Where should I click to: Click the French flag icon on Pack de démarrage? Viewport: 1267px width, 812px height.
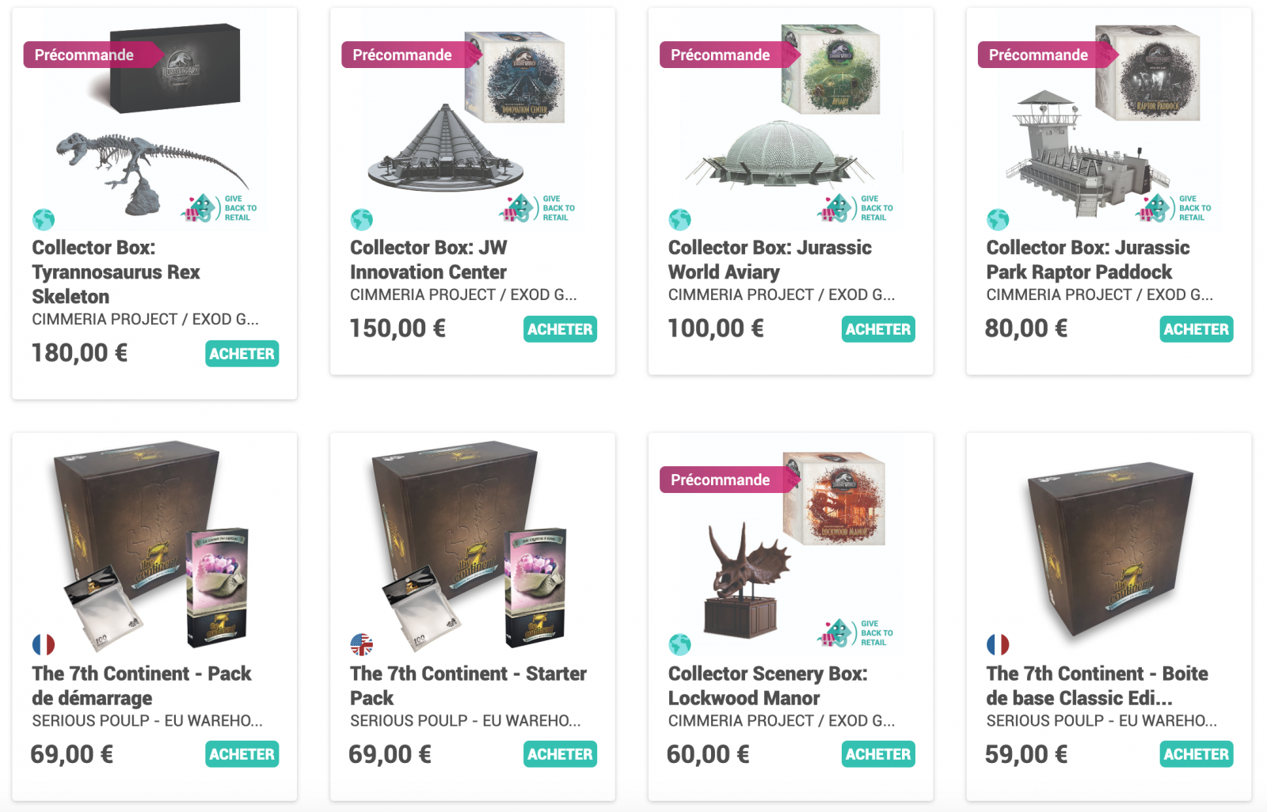pos(44,645)
